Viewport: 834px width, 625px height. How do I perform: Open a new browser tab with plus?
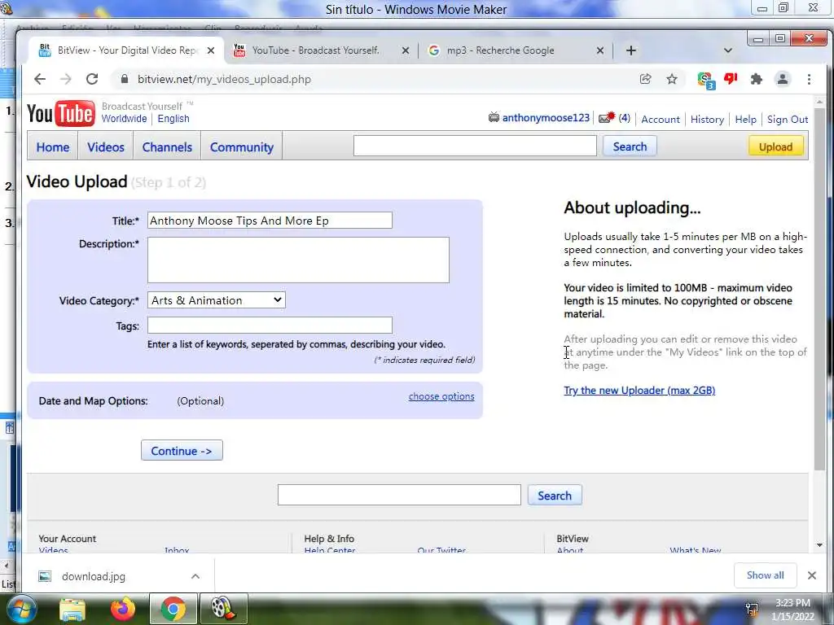[631, 50]
